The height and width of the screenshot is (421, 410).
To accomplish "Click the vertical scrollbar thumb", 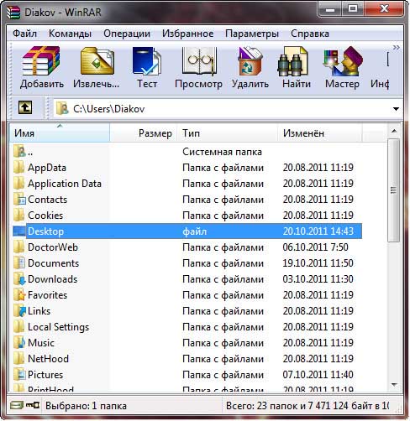I will tap(394, 190).
